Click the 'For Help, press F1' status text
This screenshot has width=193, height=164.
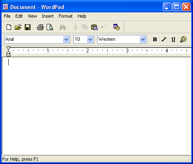click(x=20, y=159)
